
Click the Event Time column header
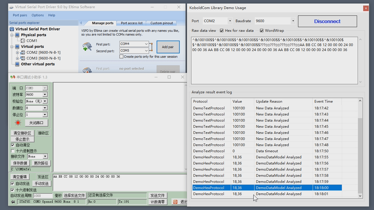click(x=327, y=101)
